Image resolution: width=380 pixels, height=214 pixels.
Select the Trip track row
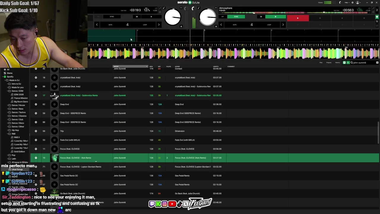point(205,131)
